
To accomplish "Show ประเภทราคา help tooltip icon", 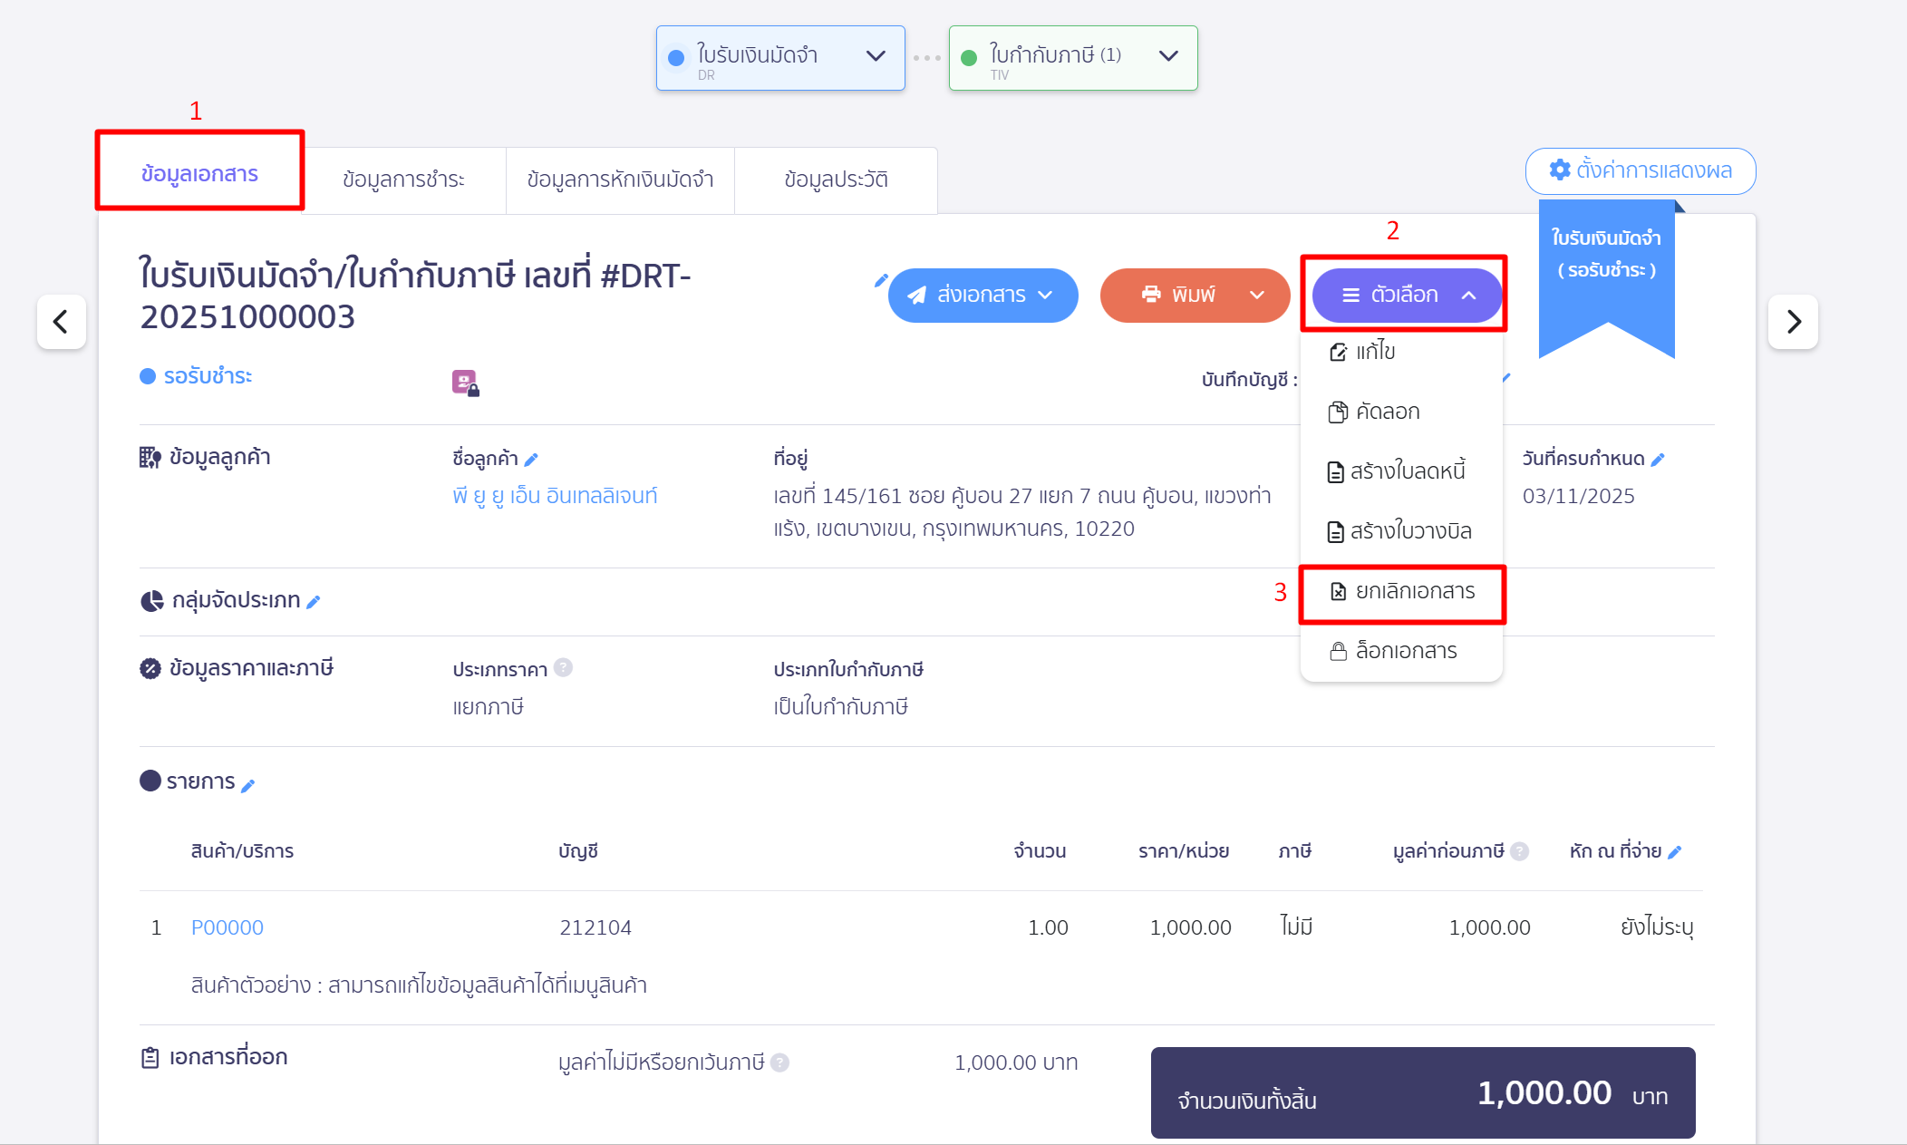I will pyautogui.click(x=563, y=668).
